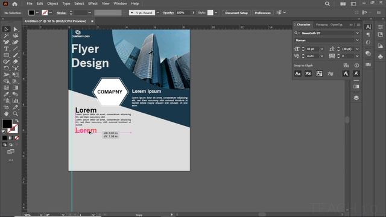
Task: Set fill mode to Gradient
Action: click(x=11, y=138)
